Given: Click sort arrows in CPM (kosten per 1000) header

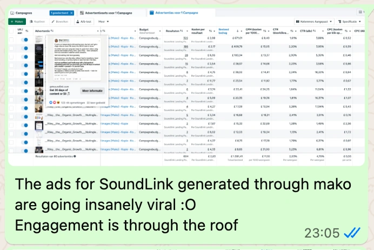Looking at the screenshot, I should click(x=264, y=31).
